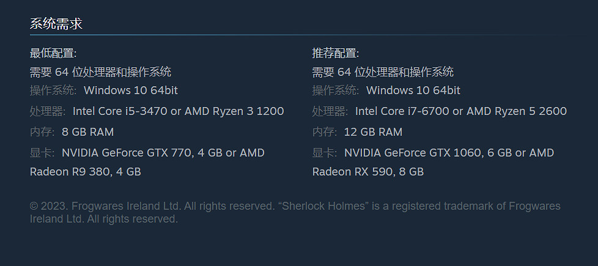Click the “Sherlock Holmes” trademark text

coord(324,207)
